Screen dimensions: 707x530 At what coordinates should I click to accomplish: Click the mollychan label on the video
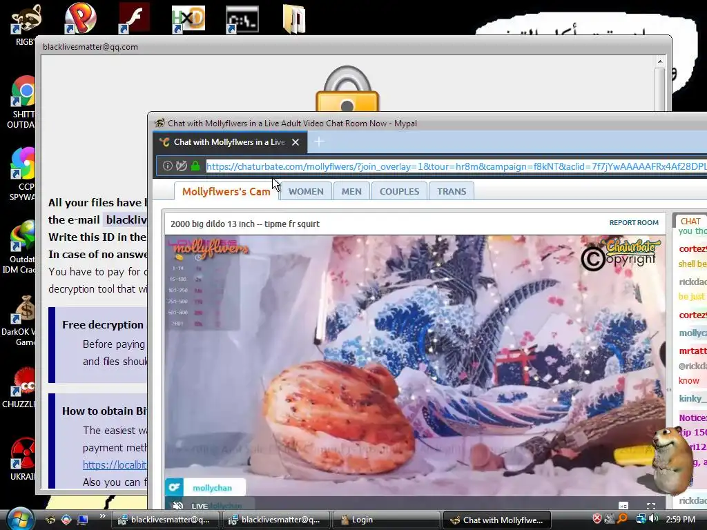tap(212, 488)
